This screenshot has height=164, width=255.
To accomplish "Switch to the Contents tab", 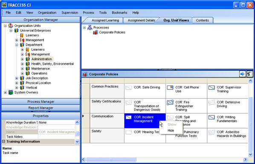I will pyautogui.click(x=202, y=20).
